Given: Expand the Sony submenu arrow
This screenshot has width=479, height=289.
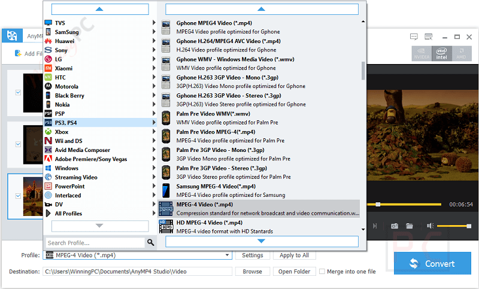Looking at the screenshot, I should pos(154,50).
